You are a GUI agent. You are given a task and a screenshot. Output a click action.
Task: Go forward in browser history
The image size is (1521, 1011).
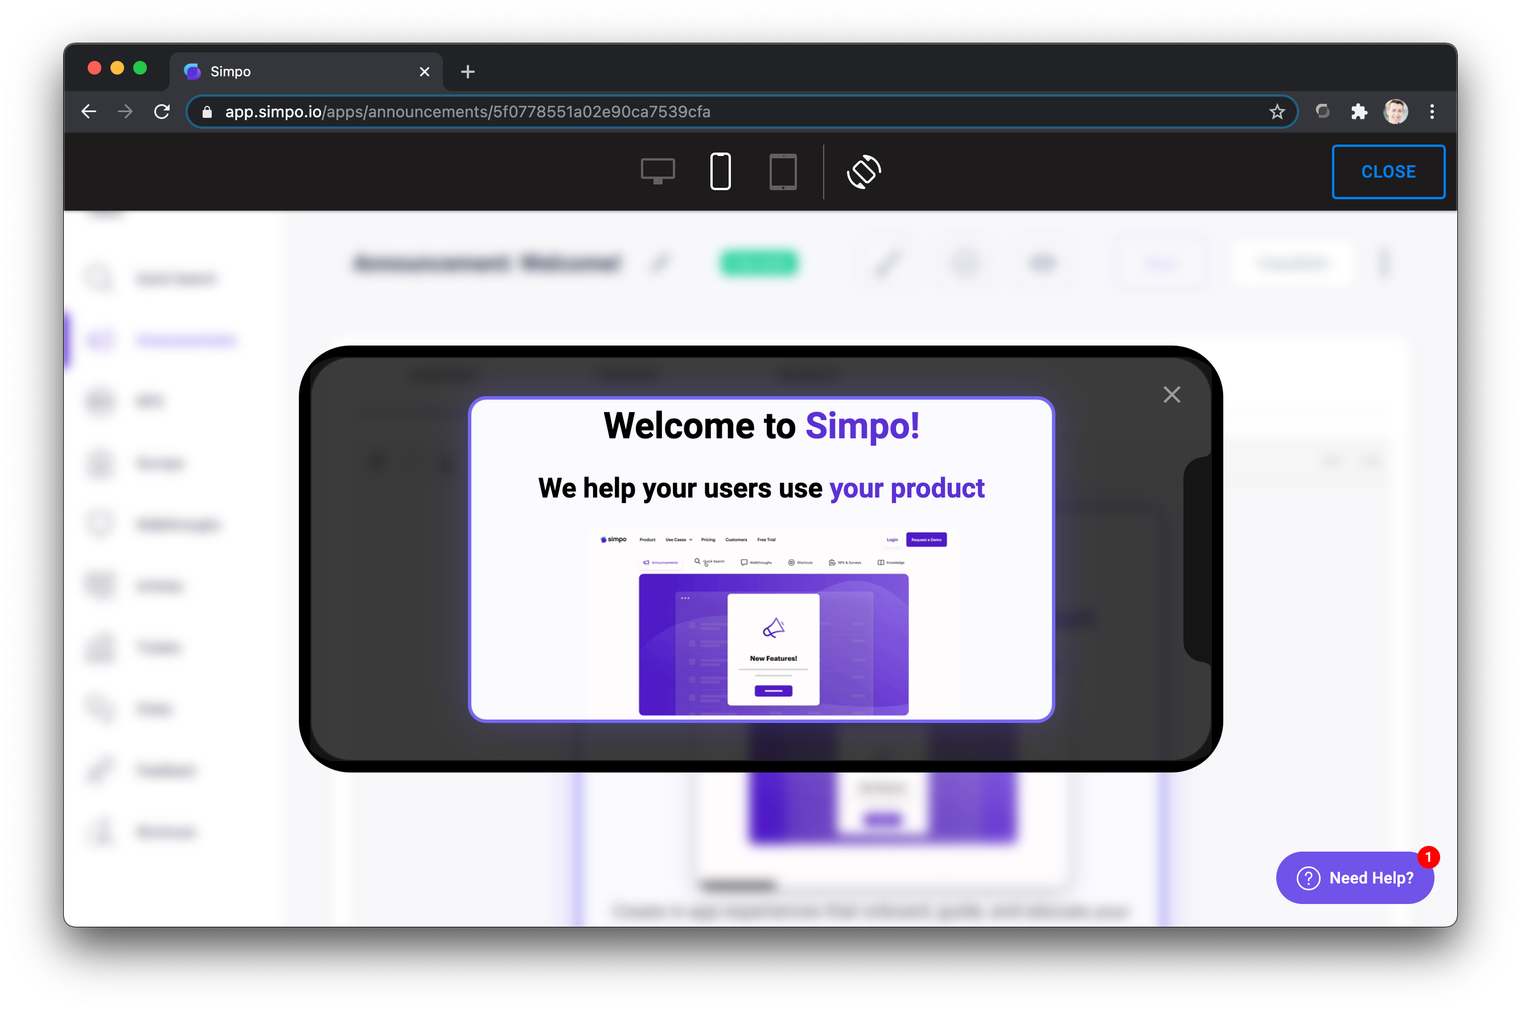(125, 112)
